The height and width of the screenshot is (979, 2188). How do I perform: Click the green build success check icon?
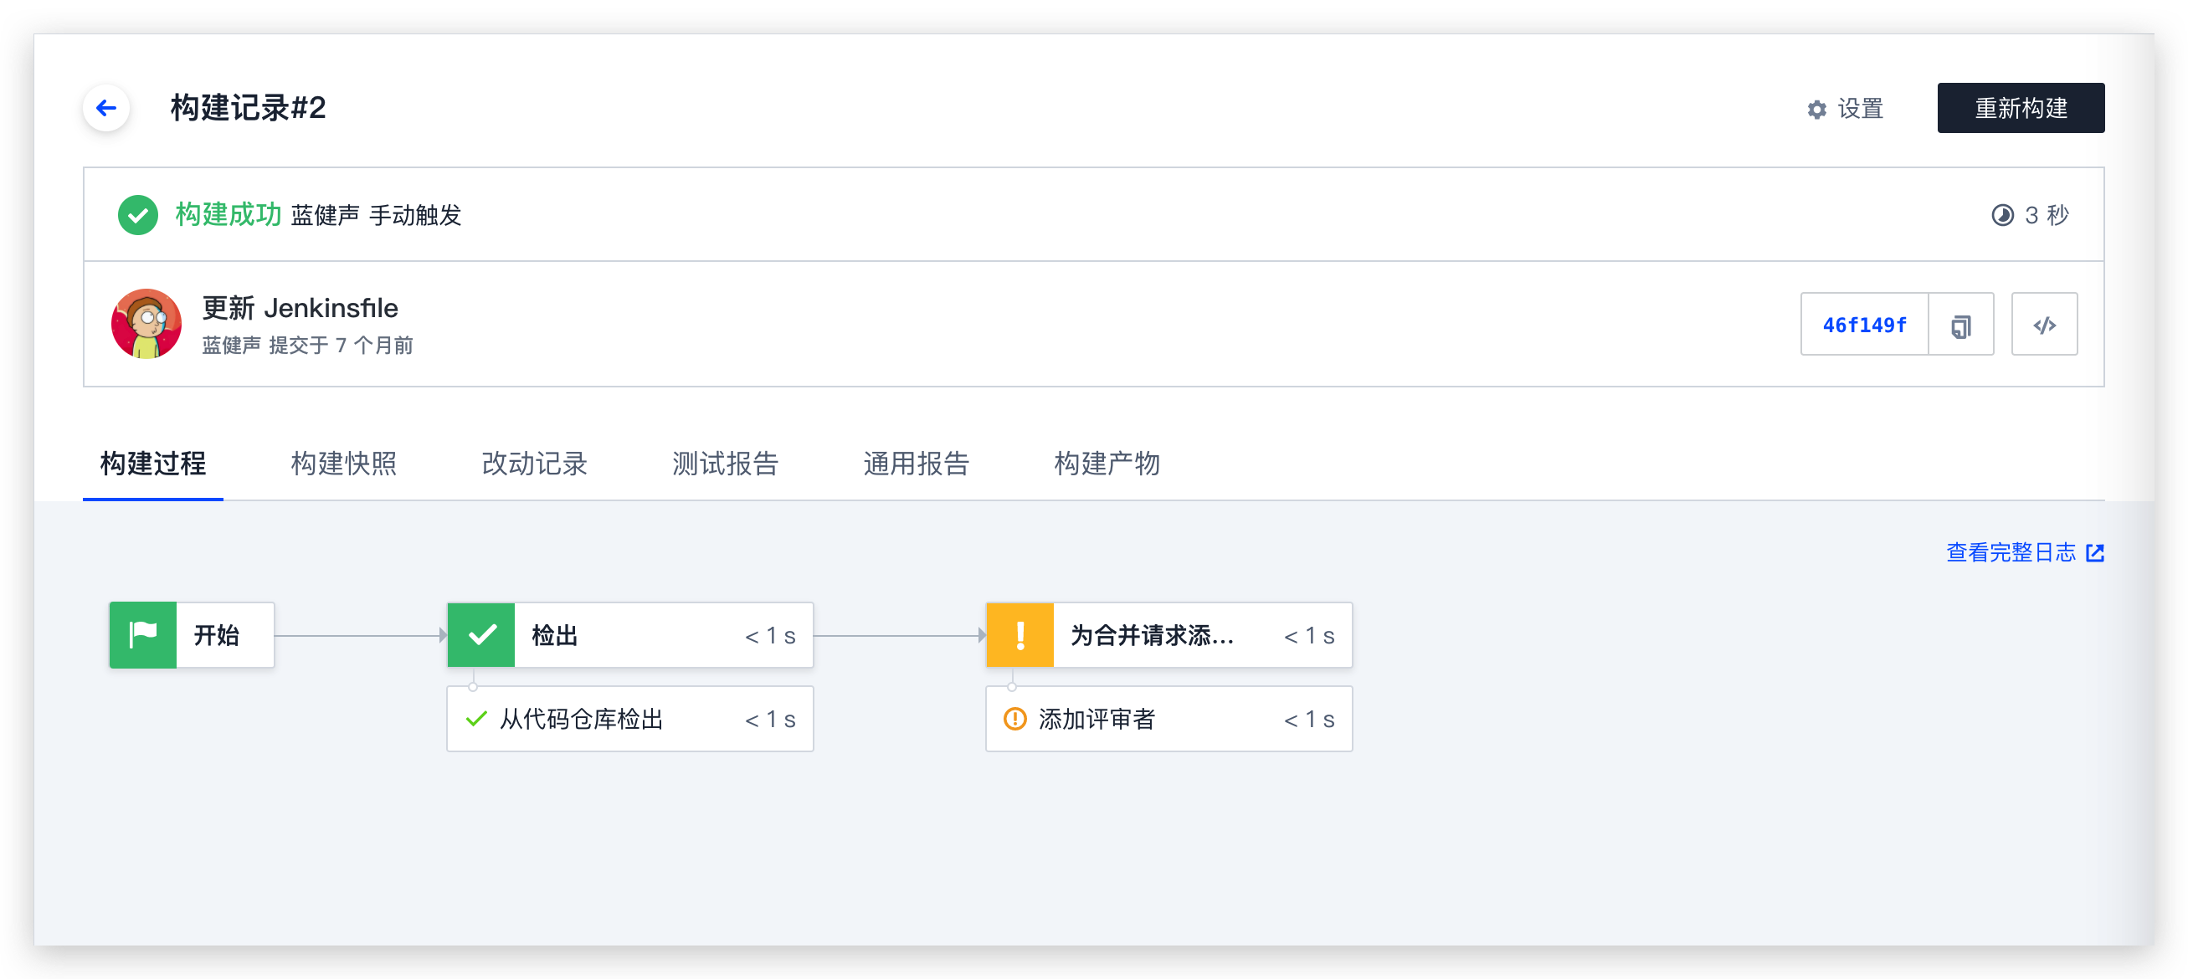137,215
